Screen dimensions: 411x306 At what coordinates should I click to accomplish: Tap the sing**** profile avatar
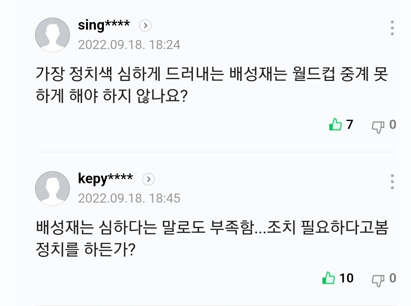pyautogui.click(x=53, y=35)
